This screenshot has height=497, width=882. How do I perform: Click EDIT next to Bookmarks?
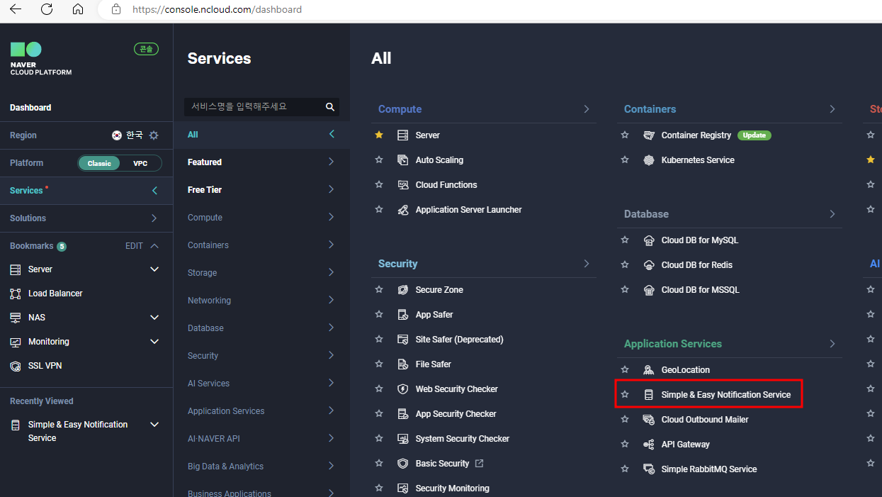pyautogui.click(x=134, y=246)
